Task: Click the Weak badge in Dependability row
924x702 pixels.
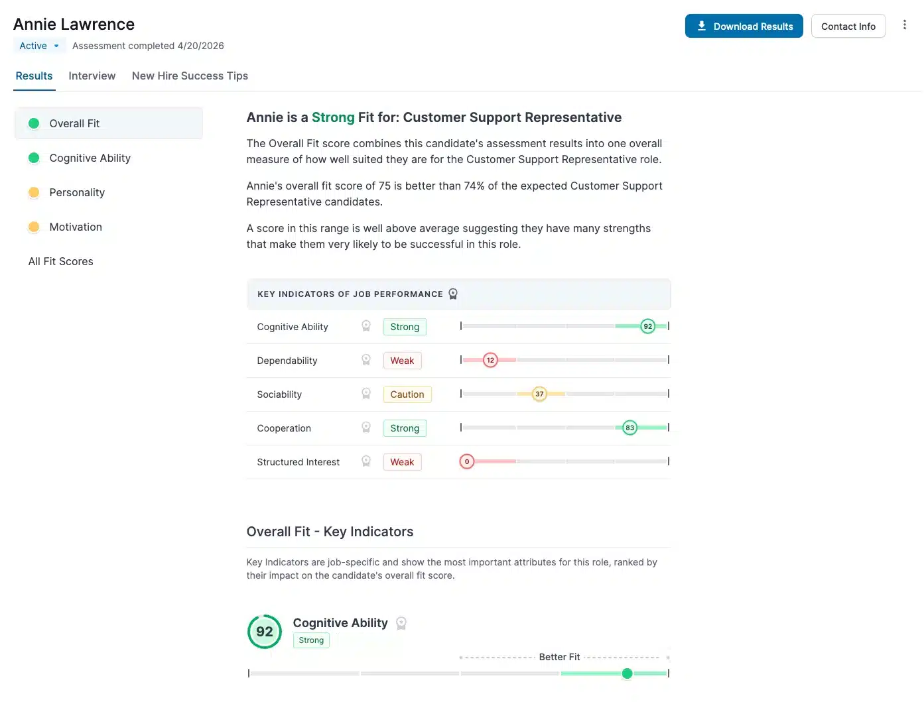Action: coord(402,361)
